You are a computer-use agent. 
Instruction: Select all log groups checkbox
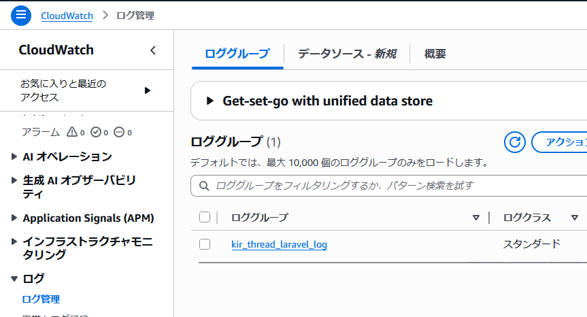pos(205,218)
